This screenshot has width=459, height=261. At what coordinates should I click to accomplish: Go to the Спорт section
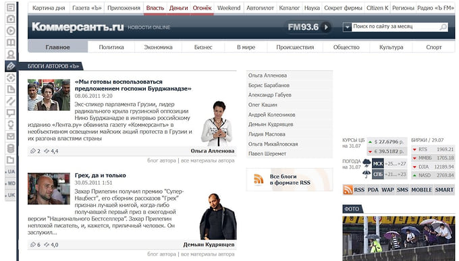(433, 47)
